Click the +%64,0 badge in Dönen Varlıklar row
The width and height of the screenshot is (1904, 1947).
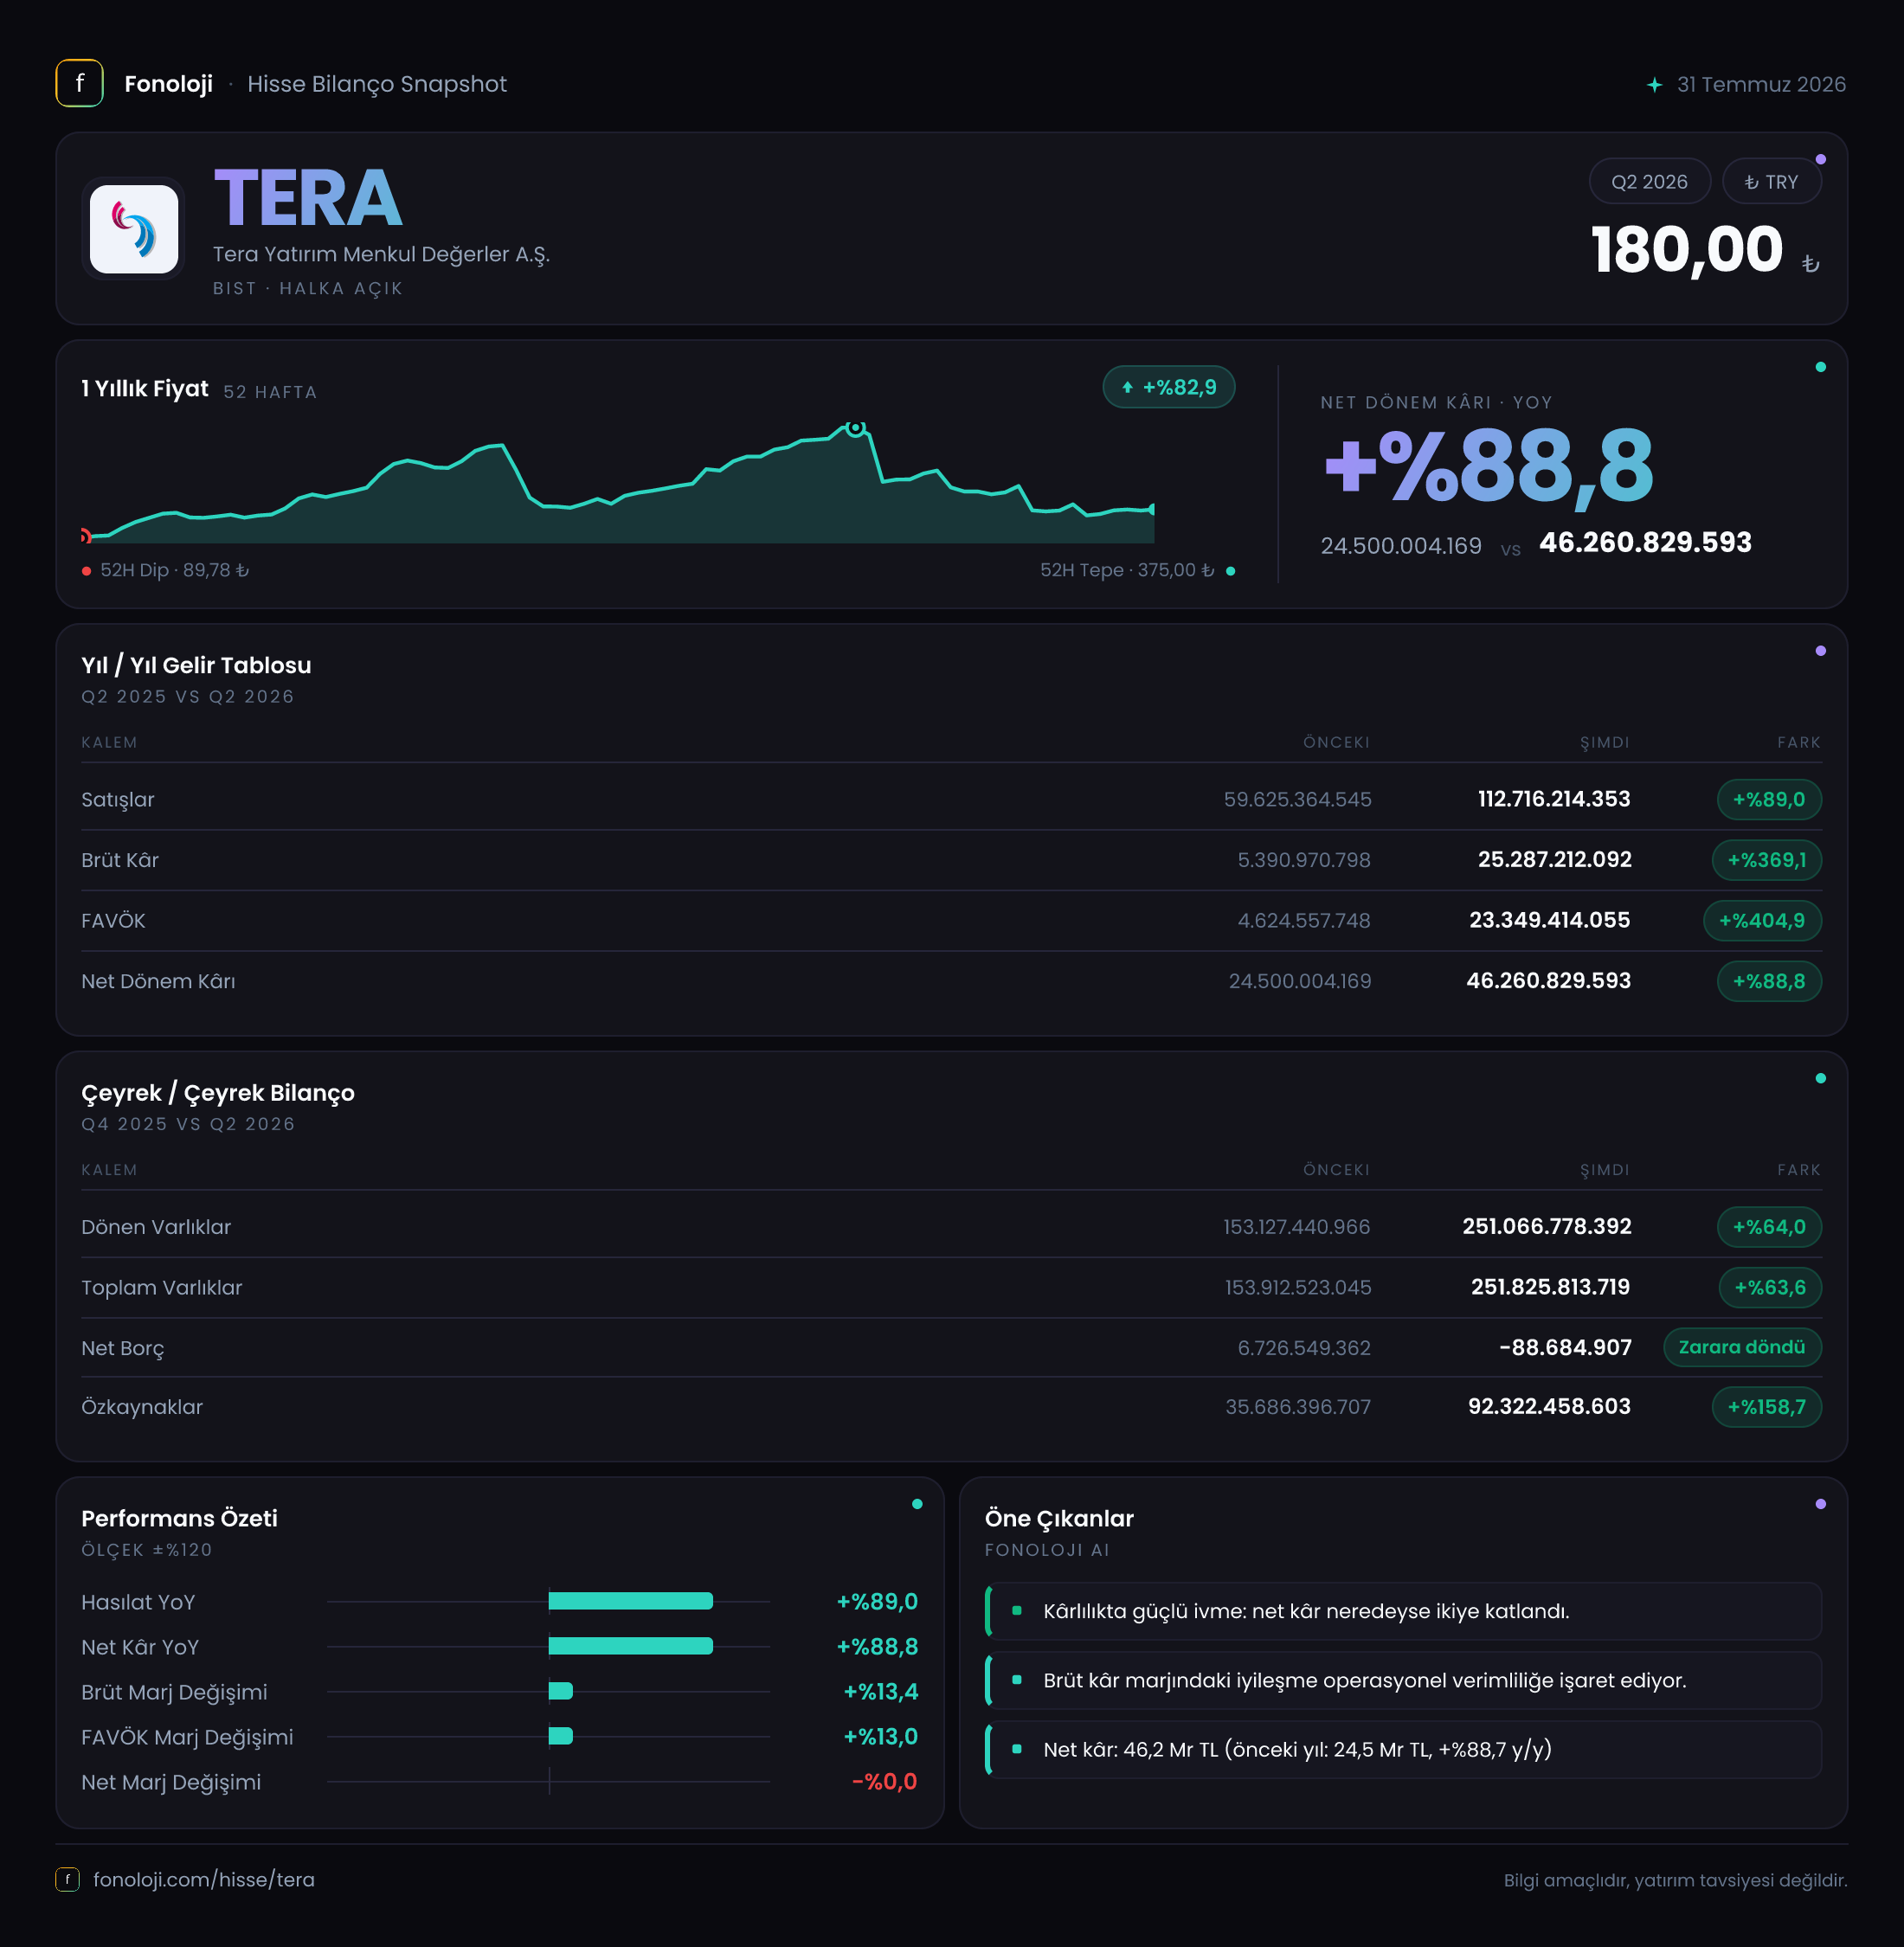1769,1227
